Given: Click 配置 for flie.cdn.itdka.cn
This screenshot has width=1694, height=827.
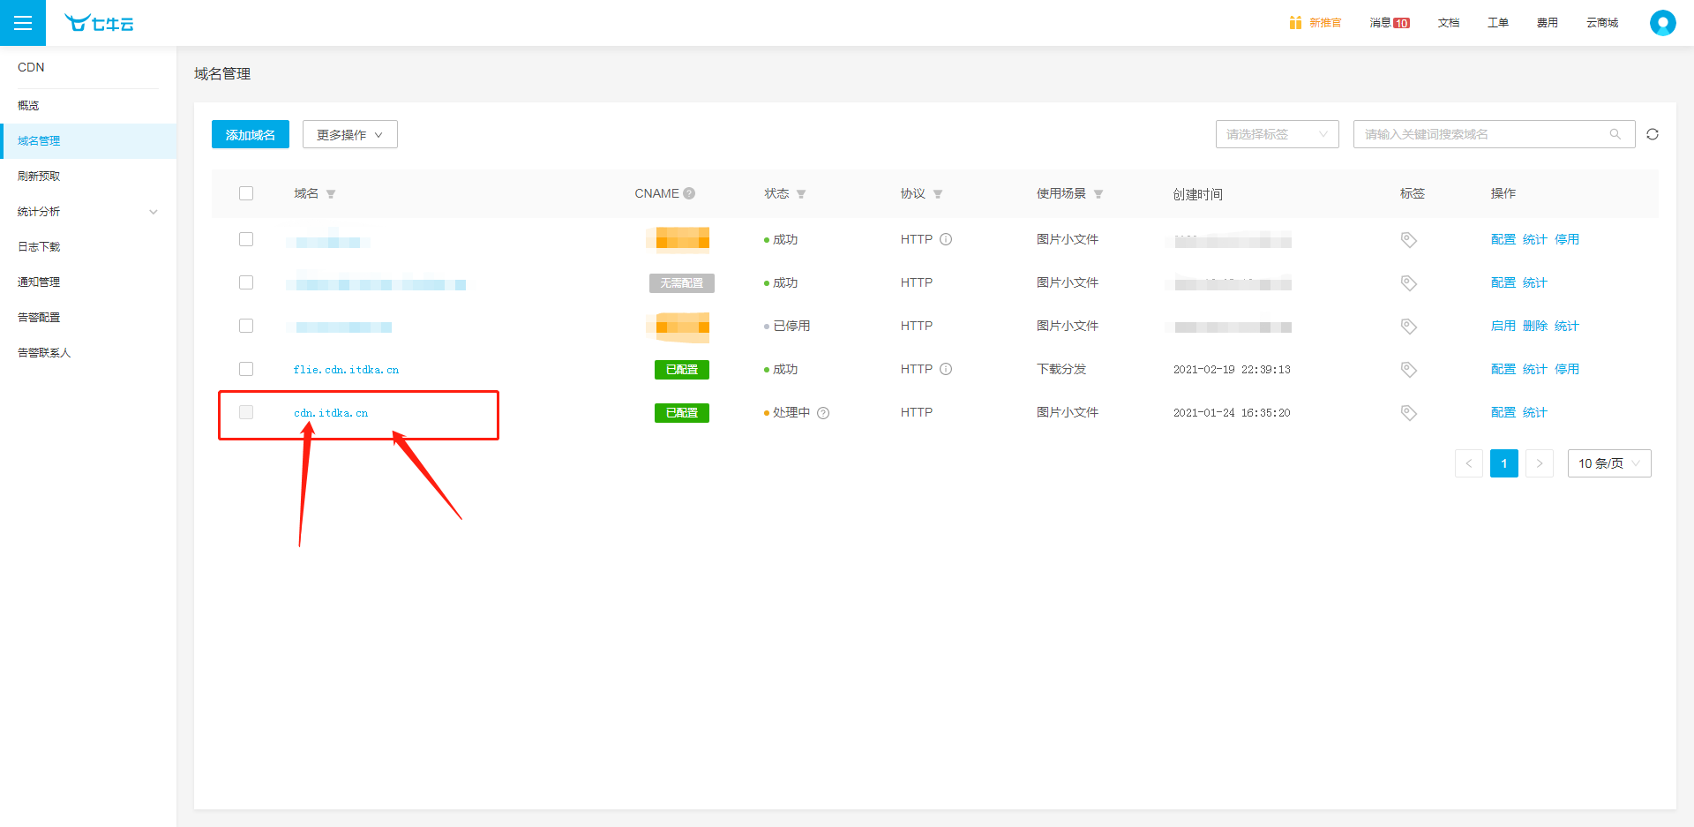Looking at the screenshot, I should click(1503, 369).
